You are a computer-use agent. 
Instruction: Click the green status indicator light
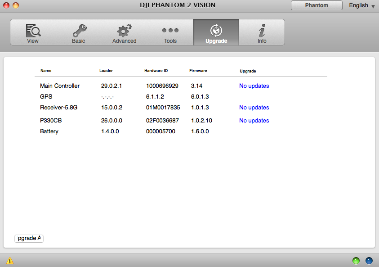[x=356, y=261]
